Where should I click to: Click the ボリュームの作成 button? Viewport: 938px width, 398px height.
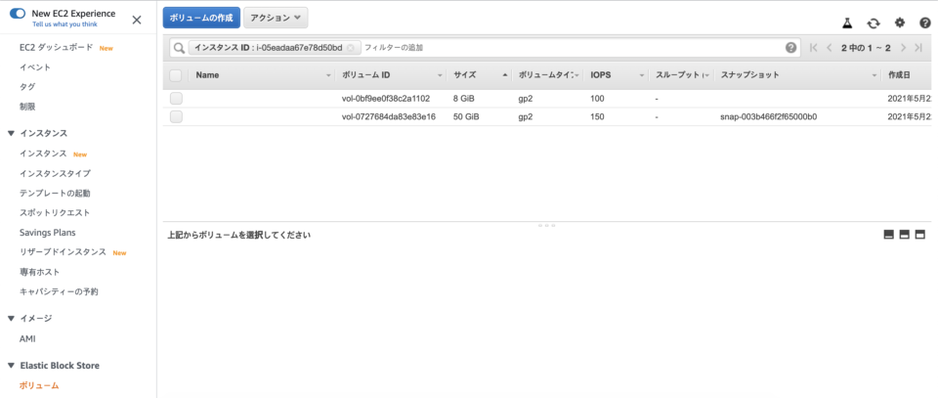click(x=201, y=18)
